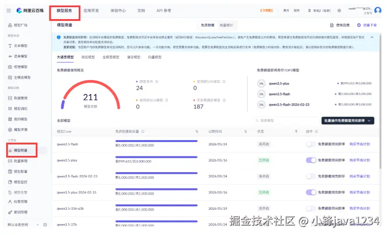Open 模型评测 in the sidebar
Image resolution: width=387 pixels, height=235 pixels.
(18, 130)
